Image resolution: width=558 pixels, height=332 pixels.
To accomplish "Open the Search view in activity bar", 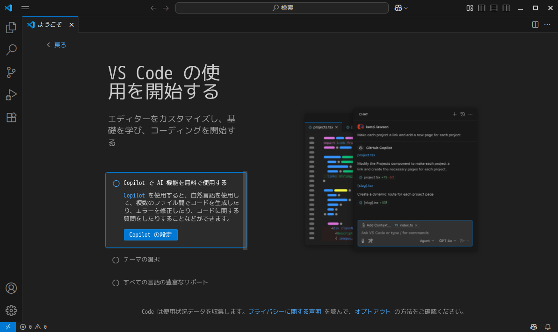I will [11, 50].
